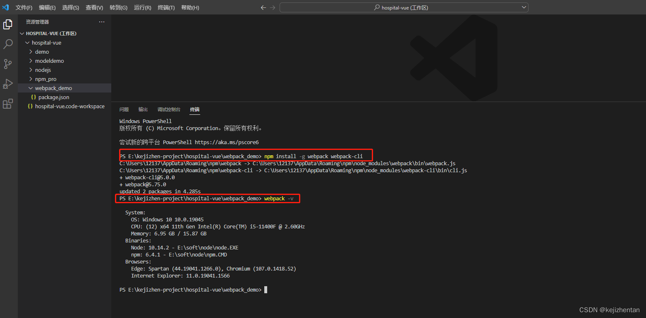646x318 pixels.
Task: Open Source Control view in activity bar
Action: pyautogui.click(x=8, y=64)
